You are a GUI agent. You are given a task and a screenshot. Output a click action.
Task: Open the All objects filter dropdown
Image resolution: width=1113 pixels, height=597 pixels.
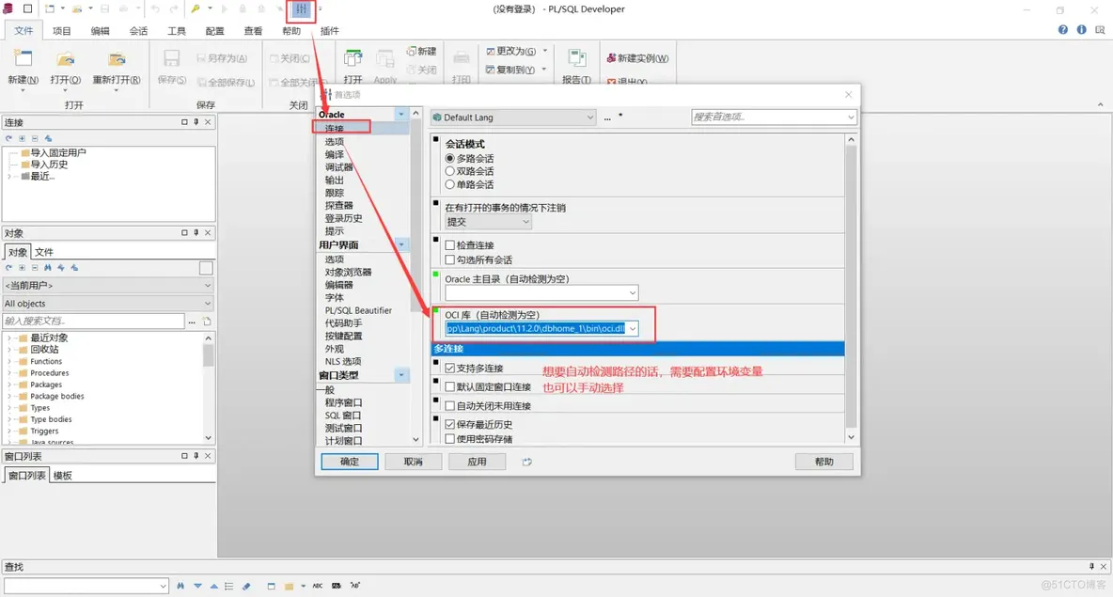point(108,303)
